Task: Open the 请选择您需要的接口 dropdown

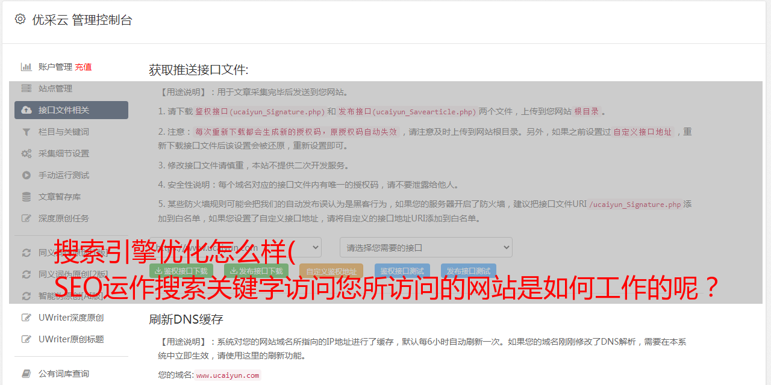Action: [426, 247]
